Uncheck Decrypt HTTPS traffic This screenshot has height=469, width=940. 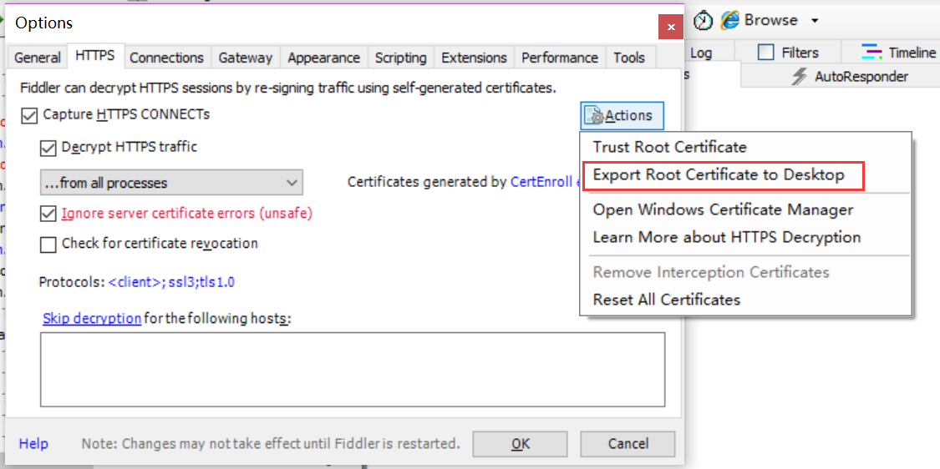(x=48, y=148)
